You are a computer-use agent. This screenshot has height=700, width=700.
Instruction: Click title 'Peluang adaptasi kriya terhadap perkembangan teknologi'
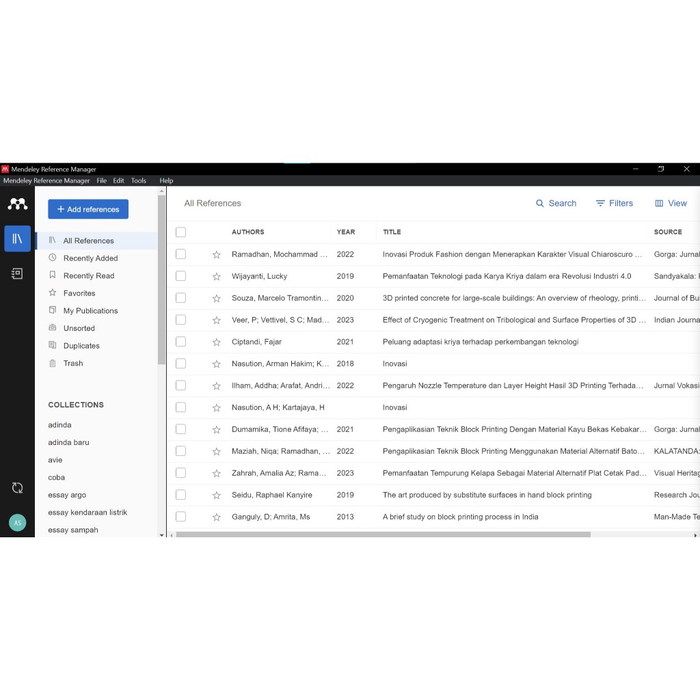481,342
